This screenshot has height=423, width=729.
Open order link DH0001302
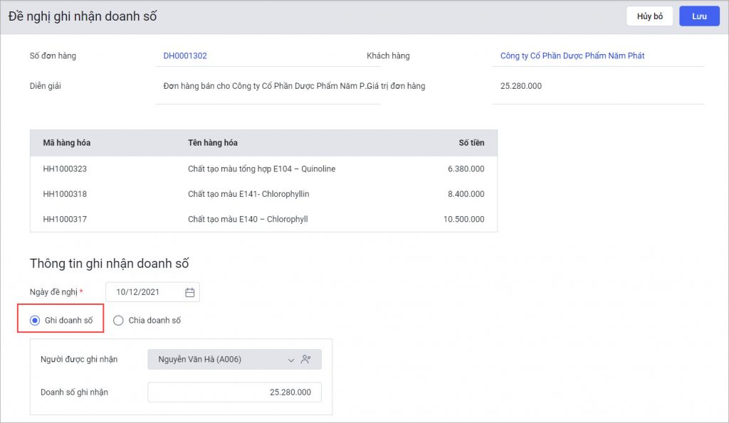coord(185,55)
